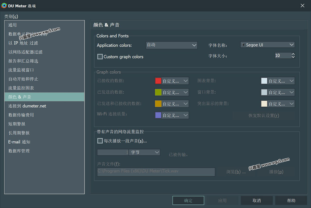
Task: Open the 已发送的数据 color dropdown
Action: [172, 92]
